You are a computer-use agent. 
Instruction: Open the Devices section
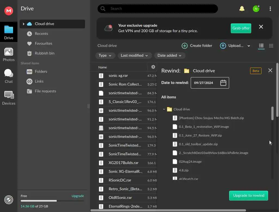8,98
